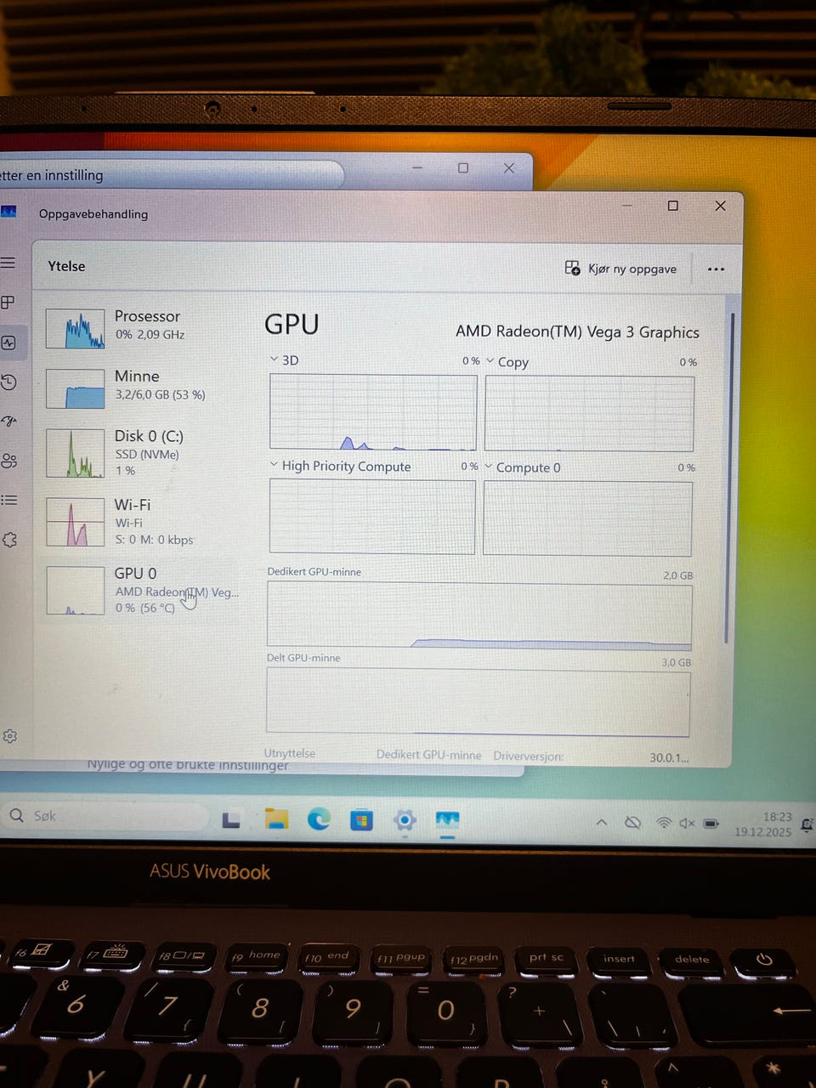Click the vertical scrollbar in GPU panel
Image resolution: width=816 pixels, height=1088 pixels.
730,476
